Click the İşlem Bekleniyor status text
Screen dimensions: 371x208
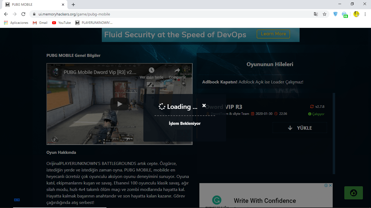[185, 123]
